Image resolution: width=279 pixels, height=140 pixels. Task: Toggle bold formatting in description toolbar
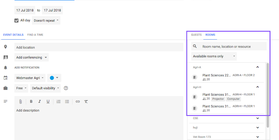tap(31, 101)
